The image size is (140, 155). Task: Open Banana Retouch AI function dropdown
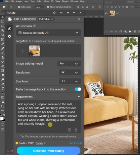click(x=49, y=33)
